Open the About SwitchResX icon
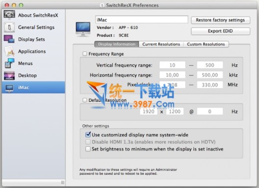The height and width of the screenshot is (188, 259). point(9,15)
